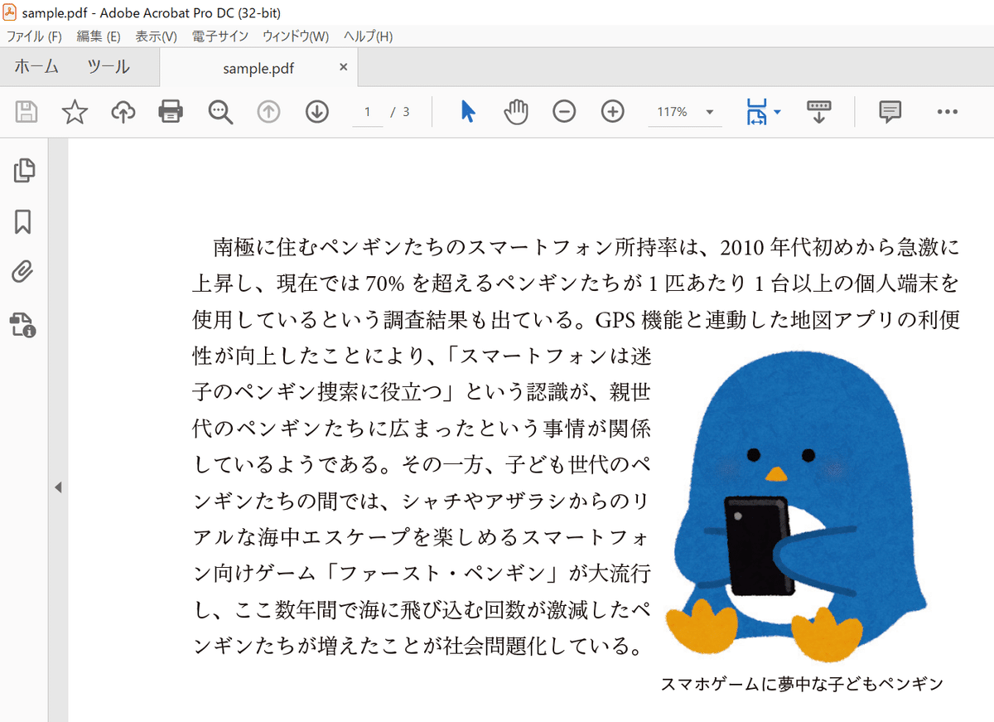The height and width of the screenshot is (722, 994).
Task: Go to next page with down arrow
Action: pyautogui.click(x=317, y=111)
